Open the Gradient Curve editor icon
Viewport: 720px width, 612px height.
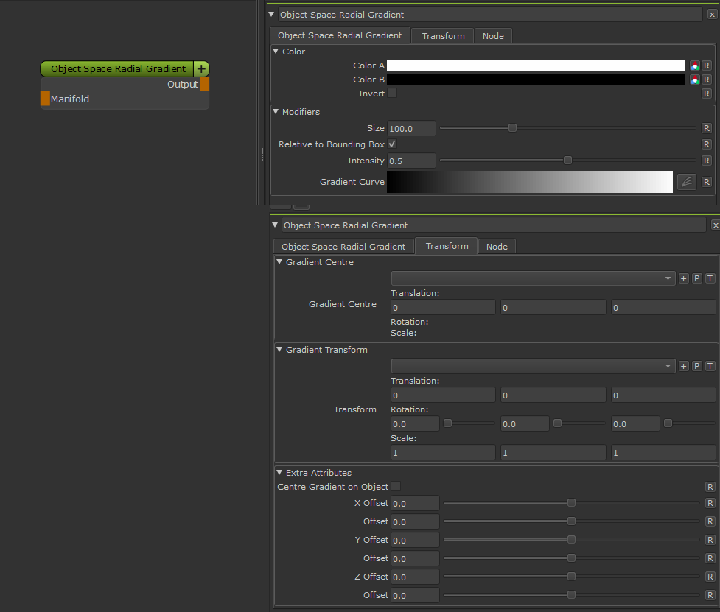click(x=686, y=182)
